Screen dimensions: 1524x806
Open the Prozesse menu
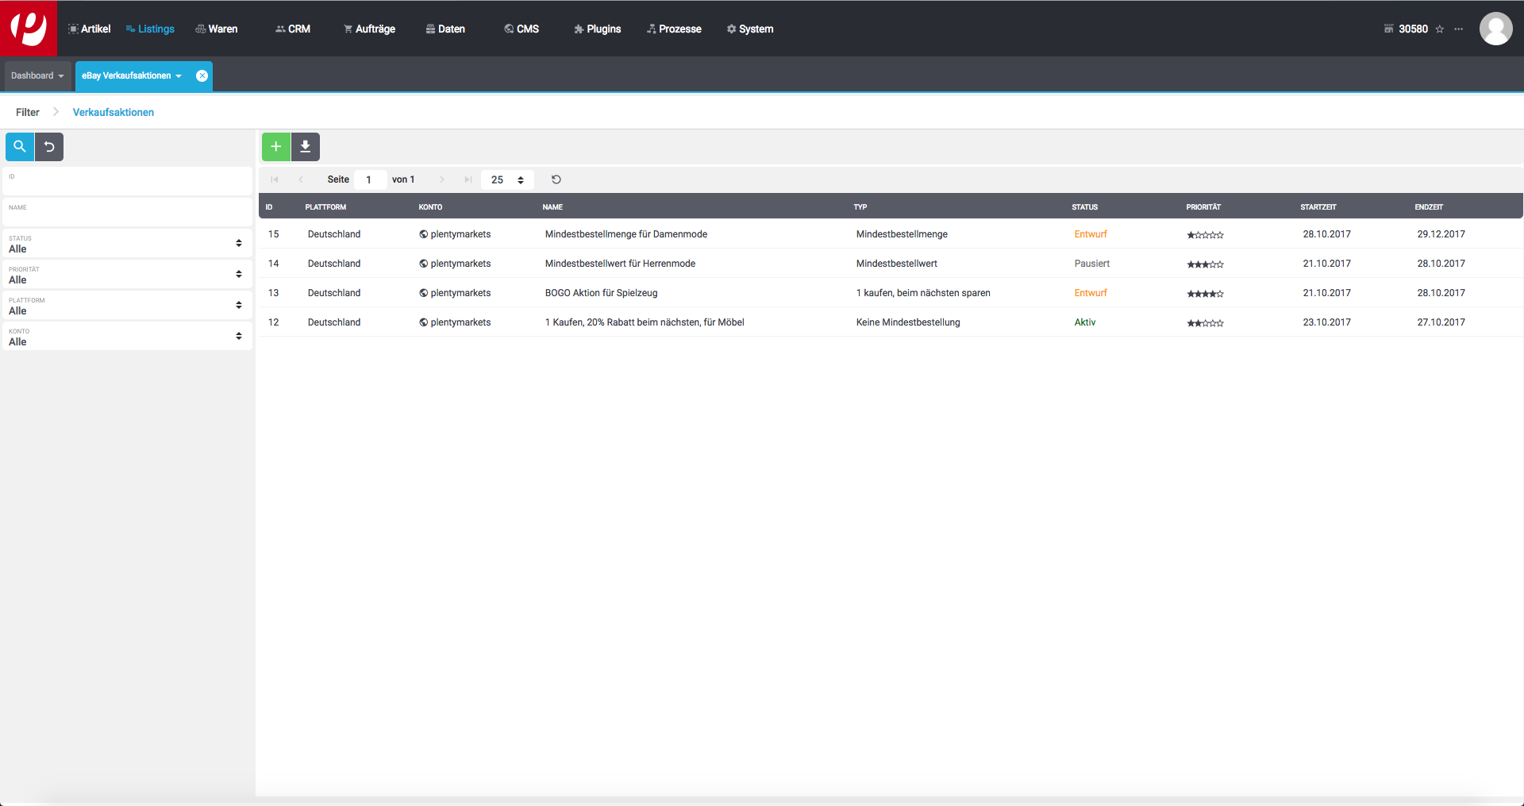[674, 29]
